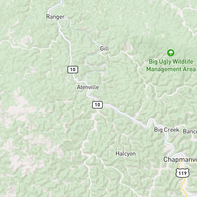This screenshot has height=197, width=197.
Task: Click the Big Ugly Wildlife park tree icon
Action: pos(171,53)
